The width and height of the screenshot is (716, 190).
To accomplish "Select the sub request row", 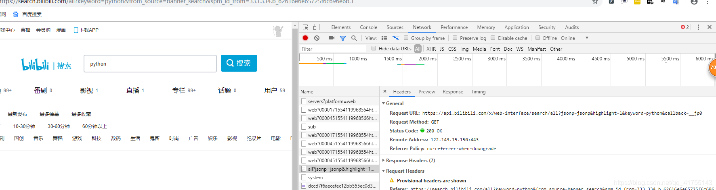I will coord(339,127).
